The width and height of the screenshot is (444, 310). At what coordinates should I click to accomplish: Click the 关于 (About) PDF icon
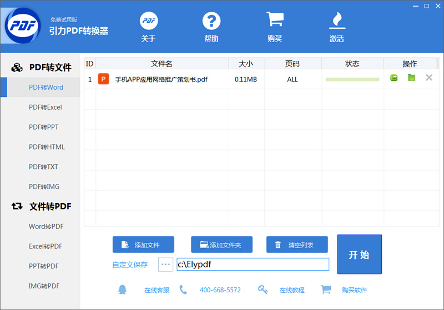(149, 21)
